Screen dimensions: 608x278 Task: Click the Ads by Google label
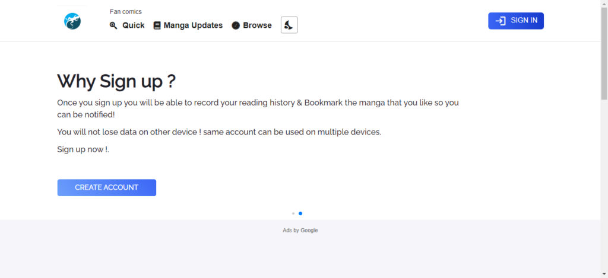point(300,231)
